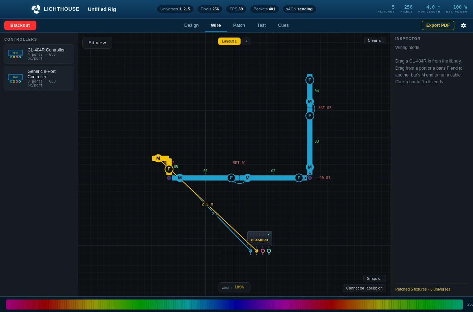Viewport: 473px width, 312px height.
Task: Click the yellow M connector of bar 05
Action: 158,158
